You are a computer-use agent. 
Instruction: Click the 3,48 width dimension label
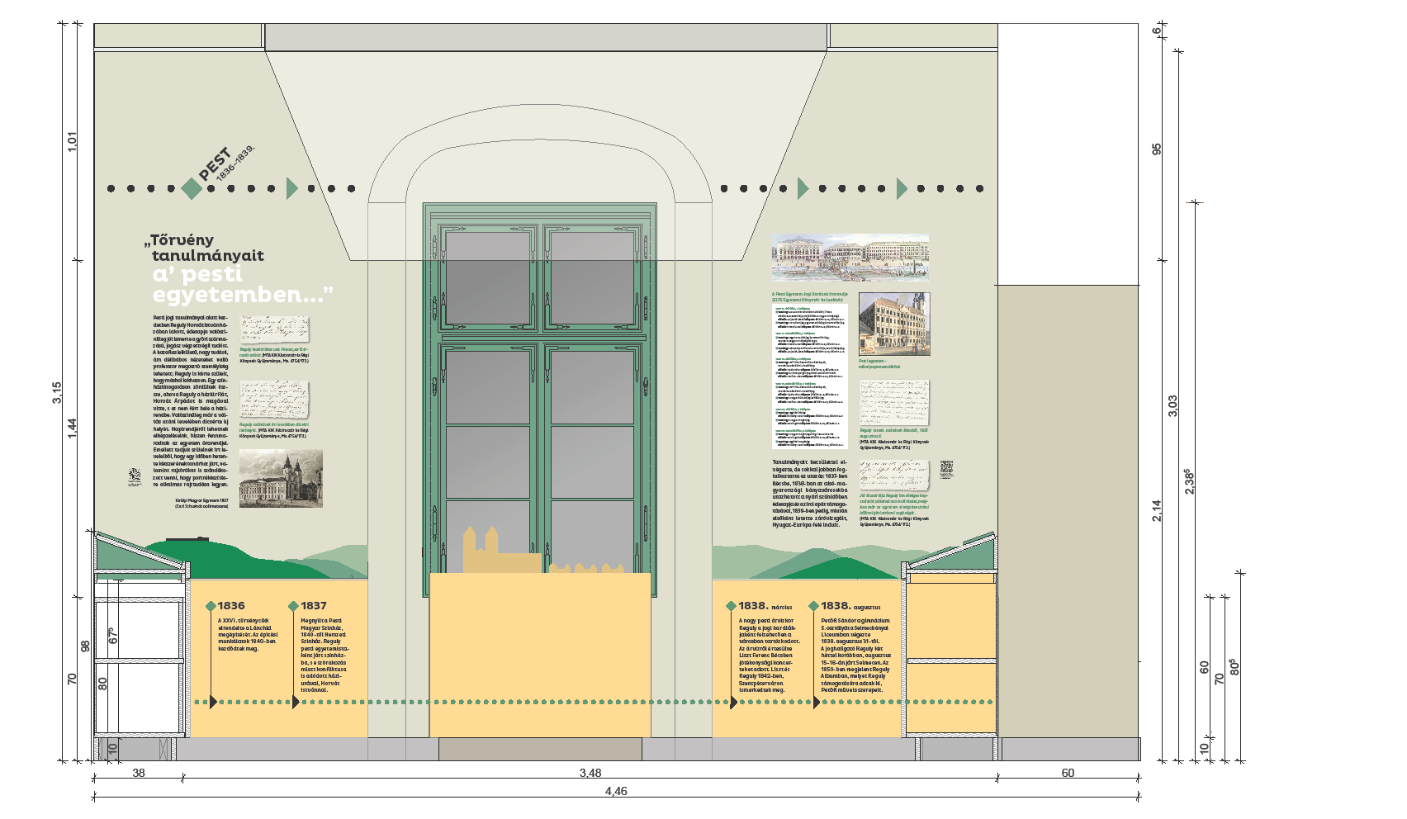pos(590,773)
